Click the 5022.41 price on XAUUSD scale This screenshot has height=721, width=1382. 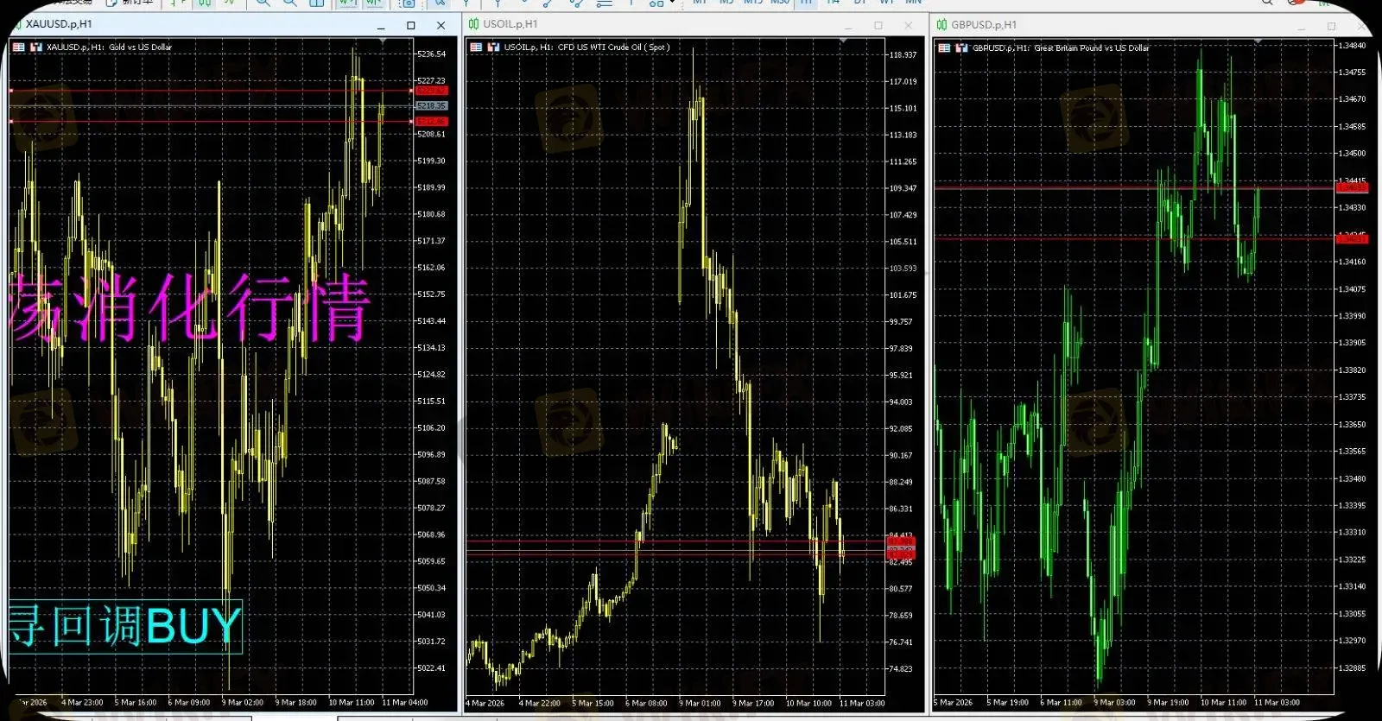tap(431, 668)
